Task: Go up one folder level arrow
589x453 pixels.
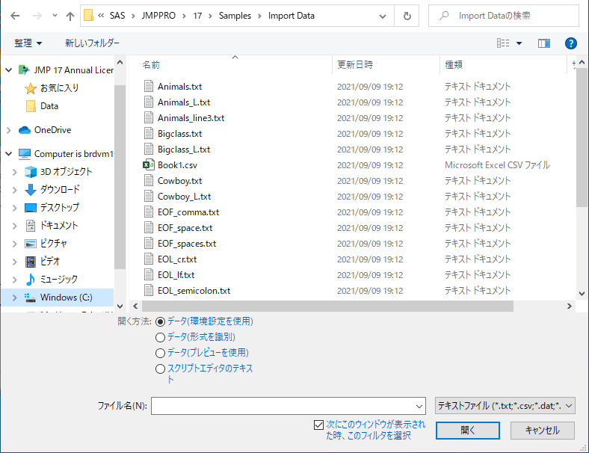Action: coord(70,16)
